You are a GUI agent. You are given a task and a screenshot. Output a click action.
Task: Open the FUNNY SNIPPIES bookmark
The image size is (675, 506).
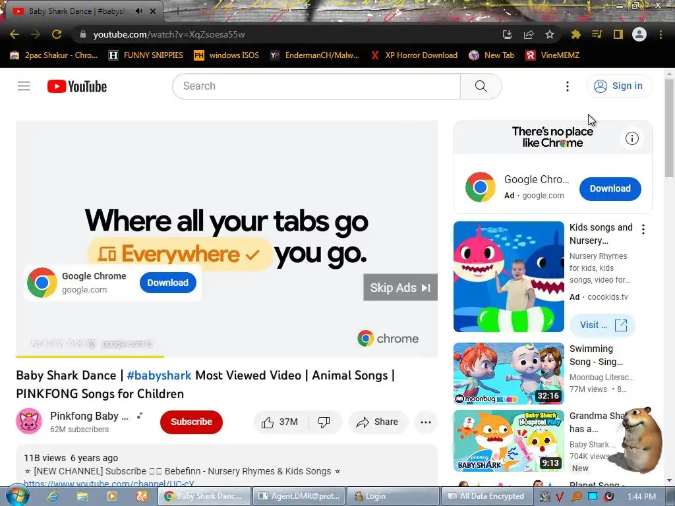coord(146,55)
